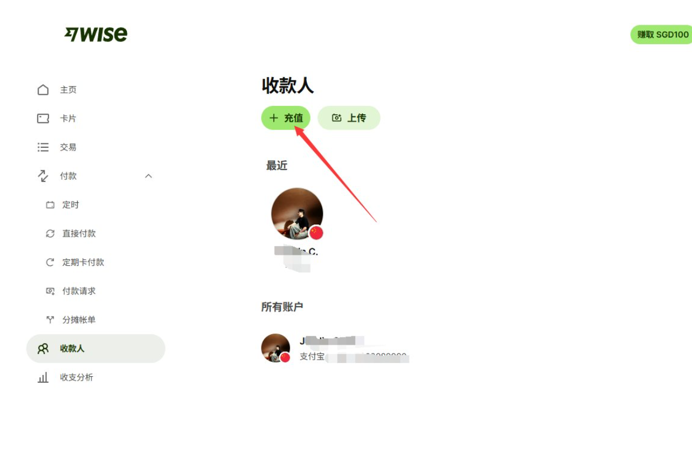Click the 上传 upload button
The image size is (692, 460).
(349, 118)
